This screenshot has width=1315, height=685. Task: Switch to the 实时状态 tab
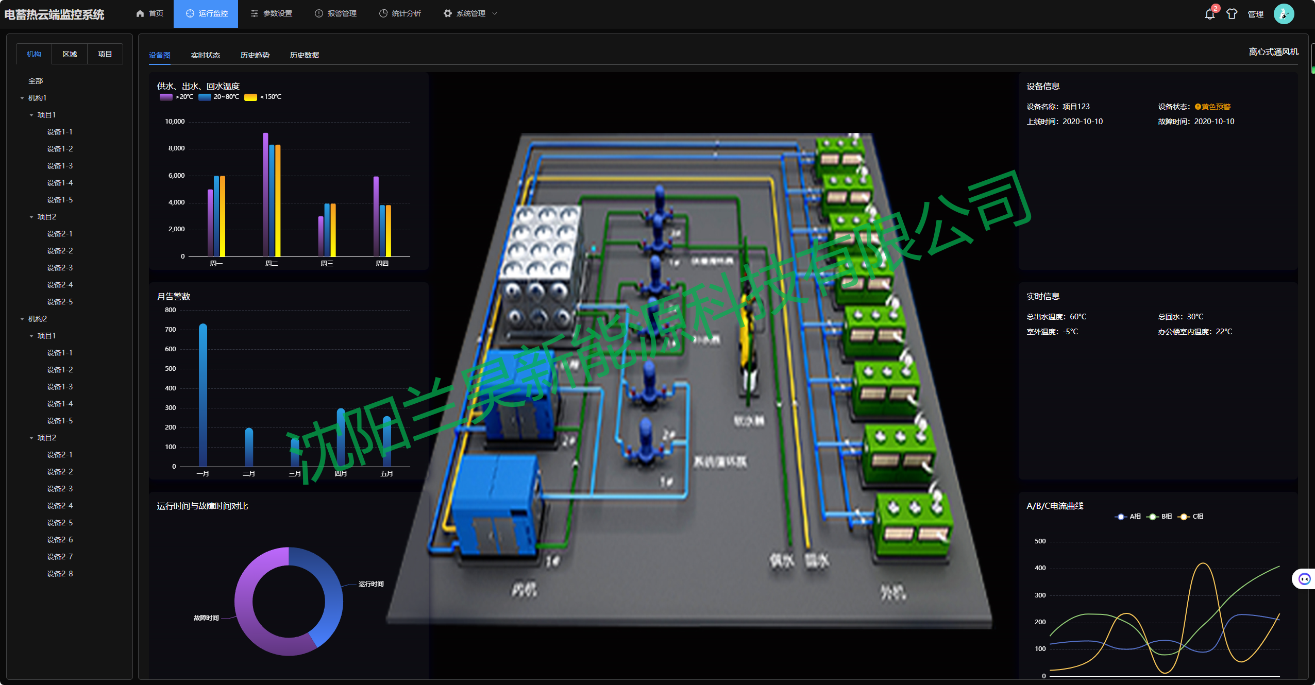(205, 55)
